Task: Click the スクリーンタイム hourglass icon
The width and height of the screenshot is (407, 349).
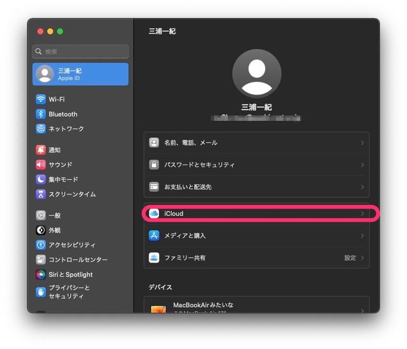Action: [41, 194]
